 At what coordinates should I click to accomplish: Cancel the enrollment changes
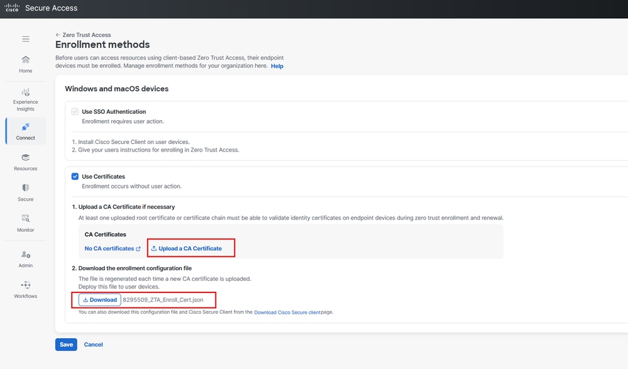tap(93, 344)
